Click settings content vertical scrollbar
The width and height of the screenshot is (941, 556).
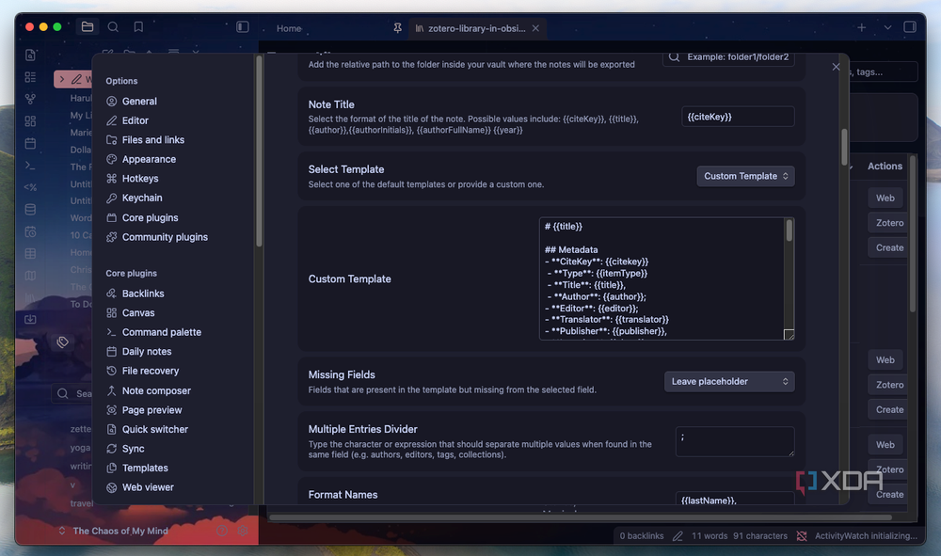[844, 148]
